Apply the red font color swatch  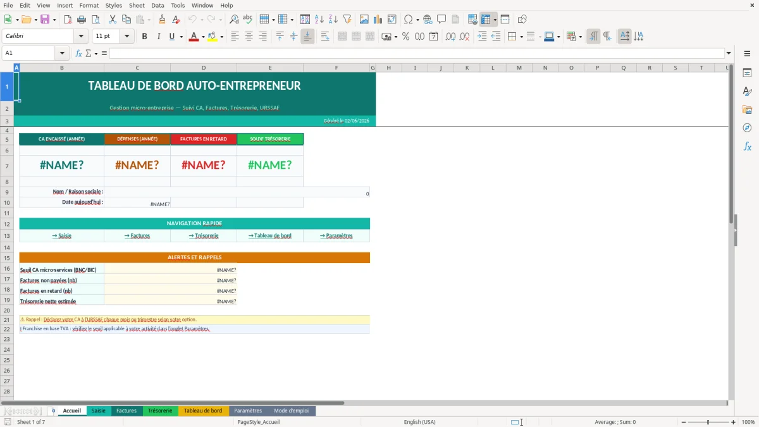[x=194, y=37]
